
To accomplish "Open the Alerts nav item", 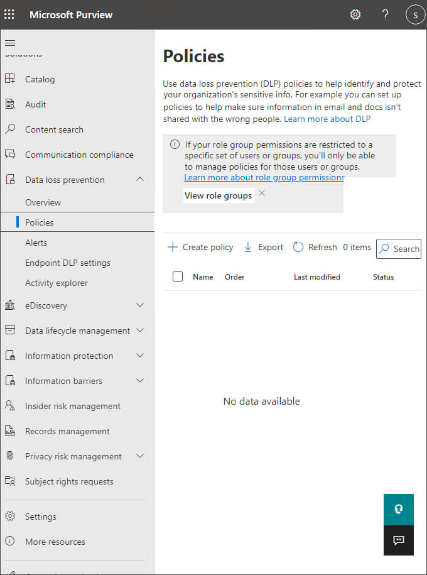I will [36, 243].
